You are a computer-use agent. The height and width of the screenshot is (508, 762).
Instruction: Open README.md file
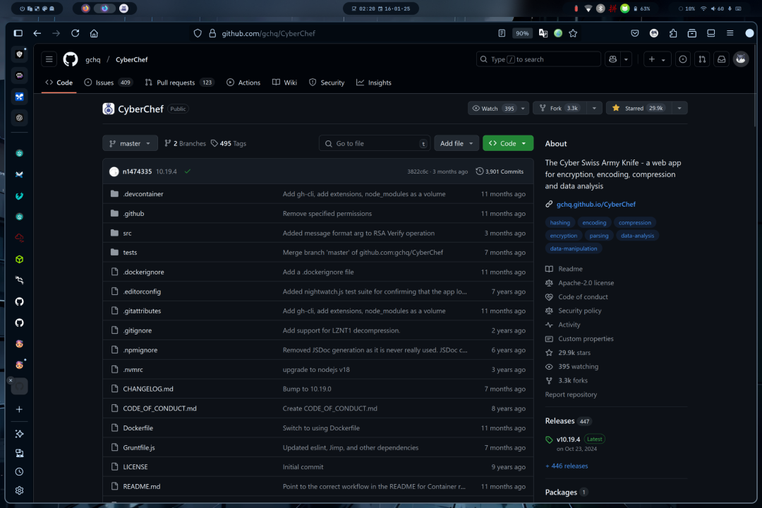[x=141, y=486]
